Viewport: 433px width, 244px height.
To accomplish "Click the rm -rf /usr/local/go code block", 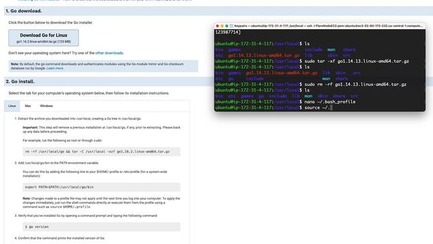I will click(x=101, y=152).
